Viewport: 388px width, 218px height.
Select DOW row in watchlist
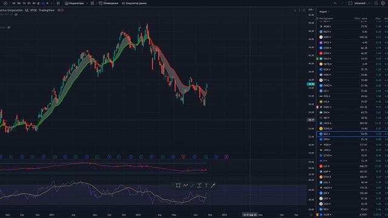352,53
